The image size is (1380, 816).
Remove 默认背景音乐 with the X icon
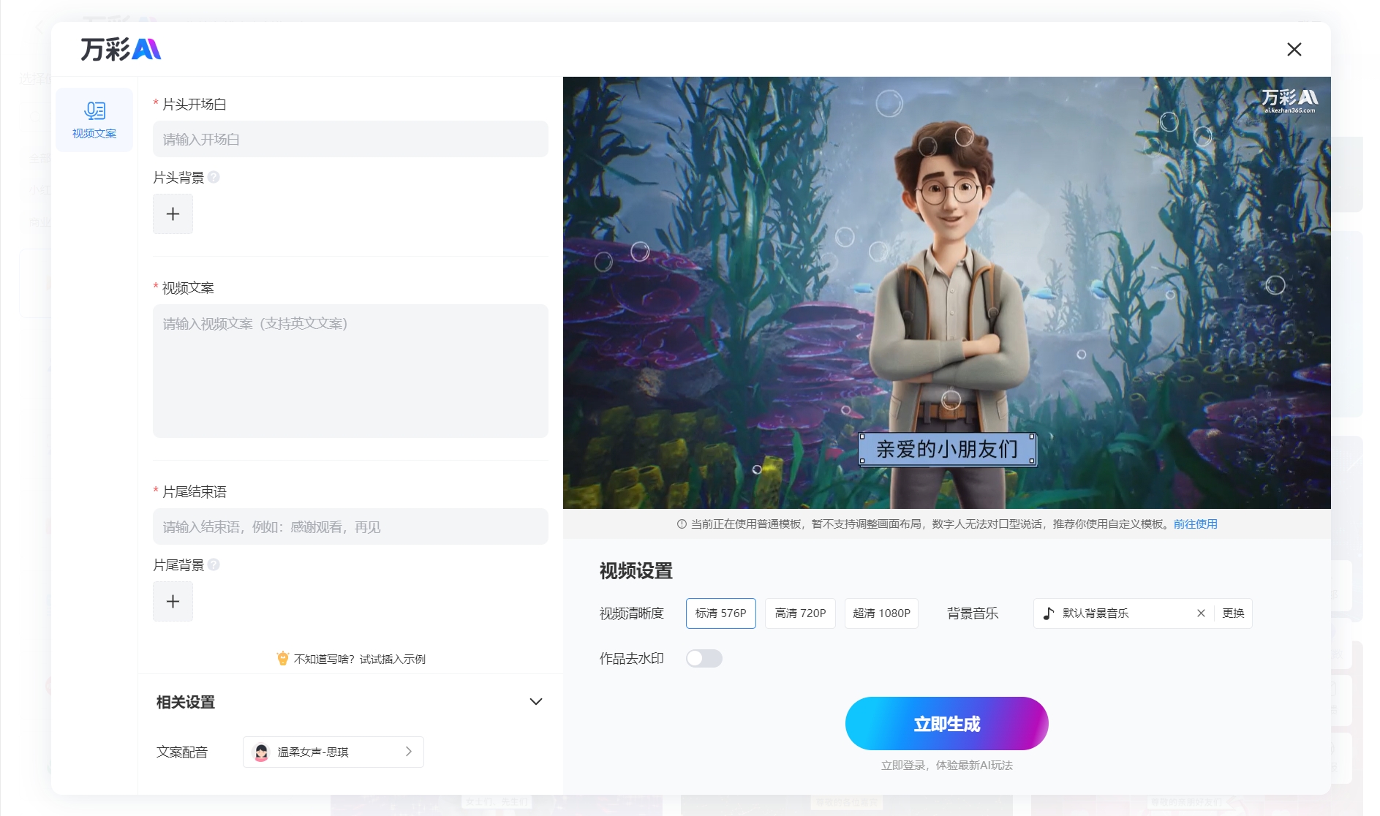pyautogui.click(x=1201, y=613)
